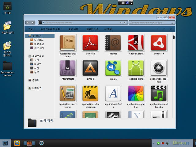The width and height of the screenshot is (196, 147).
Task: Select the aimp 3 icon
Action: (x=90, y=68)
